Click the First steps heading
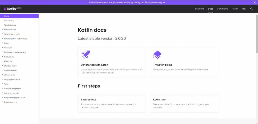Viewport: 258px width, 124px height. (x=89, y=86)
